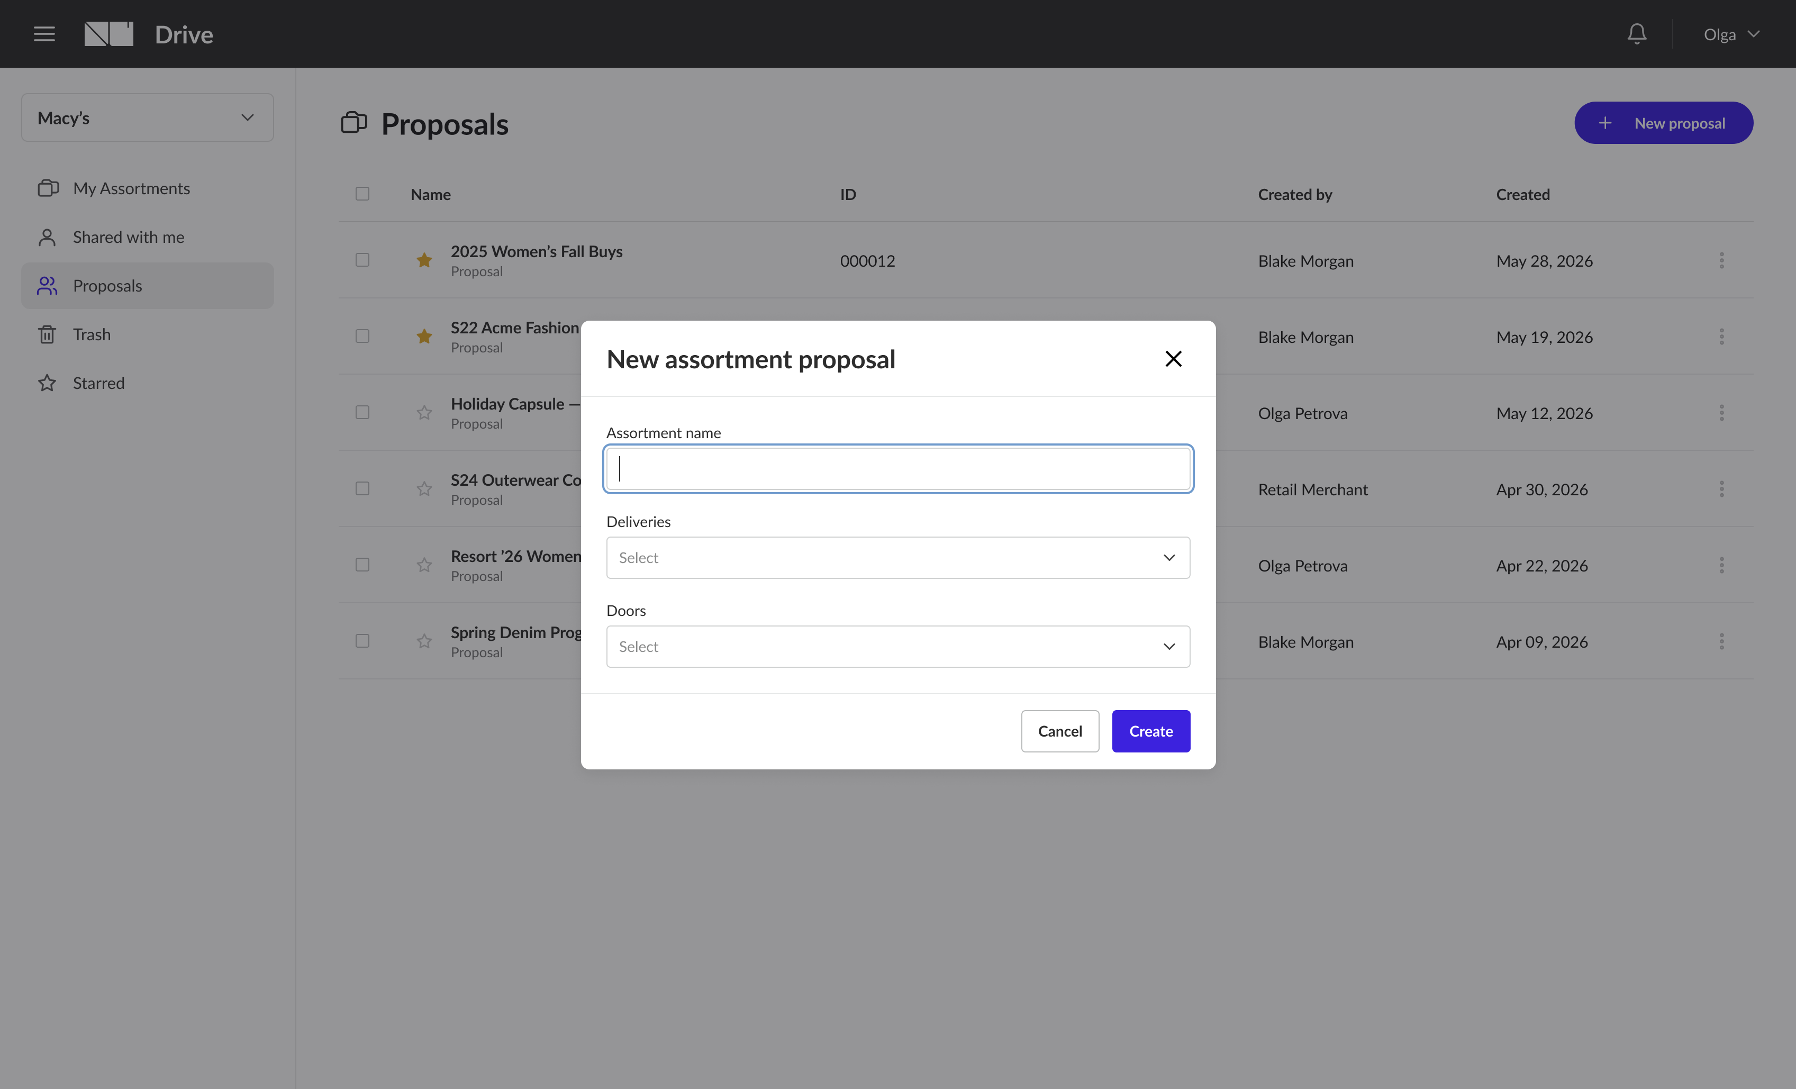Click the Proposals page title icon

click(x=353, y=122)
